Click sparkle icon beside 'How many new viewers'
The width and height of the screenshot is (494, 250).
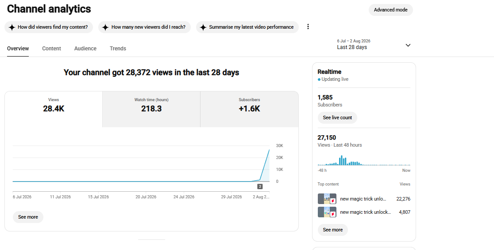click(105, 27)
